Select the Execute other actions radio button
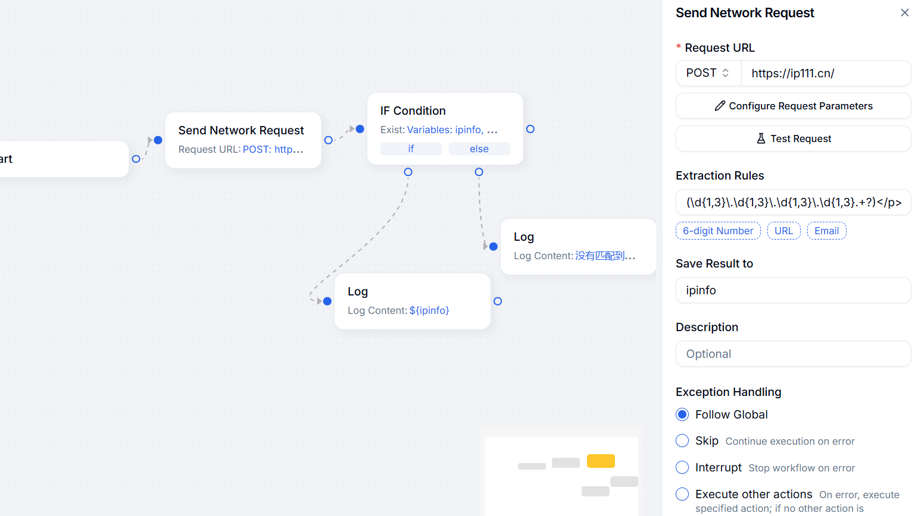 683,494
